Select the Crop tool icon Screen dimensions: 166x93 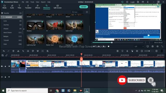click(23, 51)
